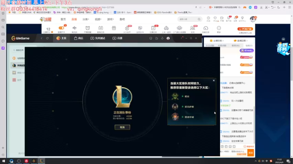Open Douyu profile avatar
293x164 pixels.
[253, 19]
